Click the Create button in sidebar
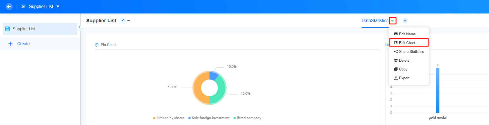 [19, 44]
